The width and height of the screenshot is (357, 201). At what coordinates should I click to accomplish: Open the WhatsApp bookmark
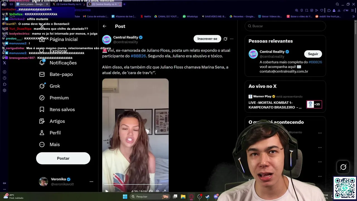coord(190,16)
